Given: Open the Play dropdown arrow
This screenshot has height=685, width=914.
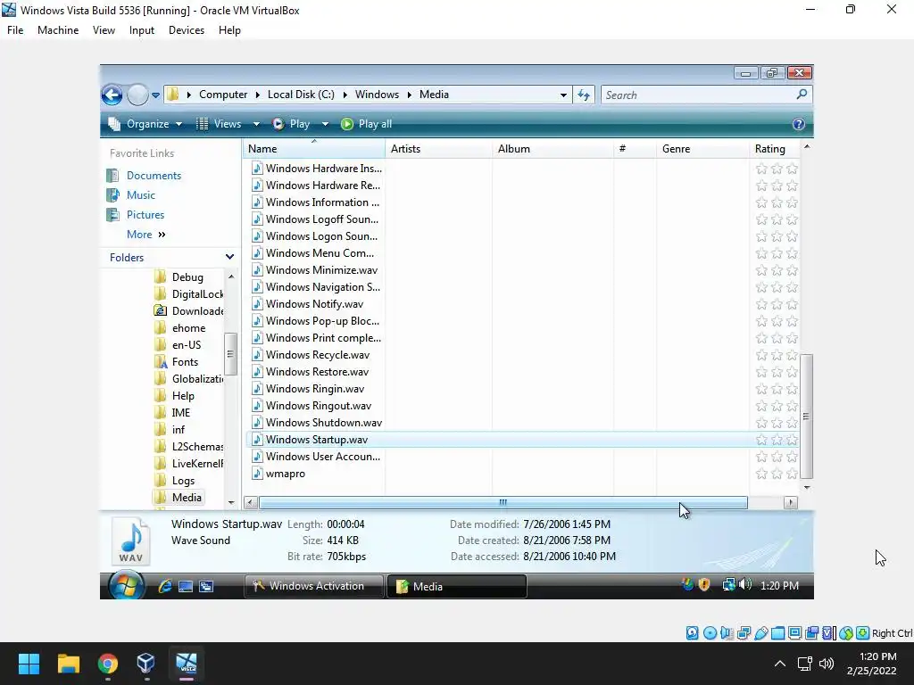Looking at the screenshot, I should point(325,124).
